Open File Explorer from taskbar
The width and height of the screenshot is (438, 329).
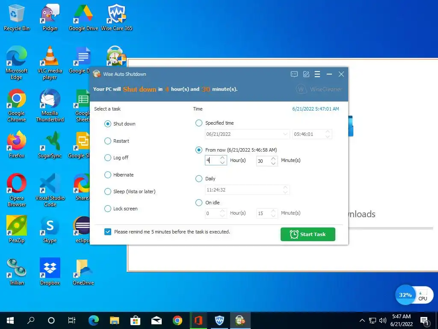pyautogui.click(x=114, y=320)
